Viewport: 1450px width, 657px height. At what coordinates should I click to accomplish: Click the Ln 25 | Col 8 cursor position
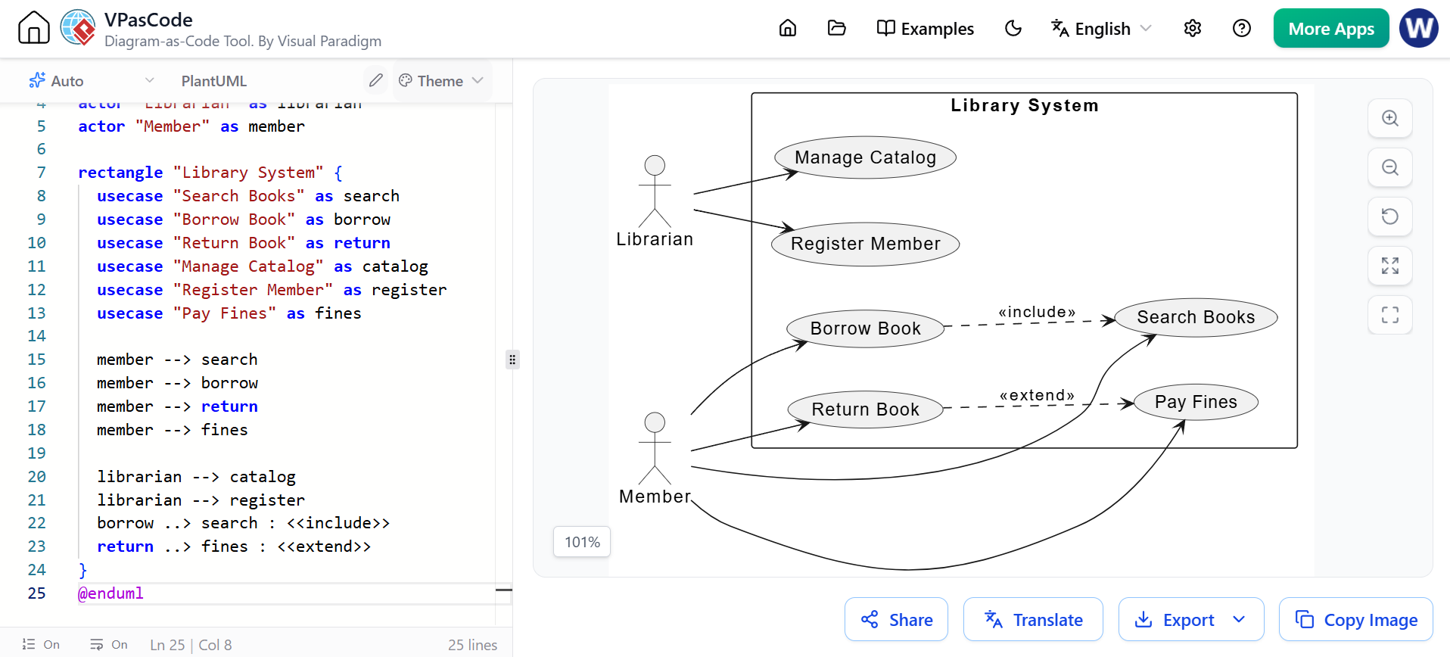[191, 644]
